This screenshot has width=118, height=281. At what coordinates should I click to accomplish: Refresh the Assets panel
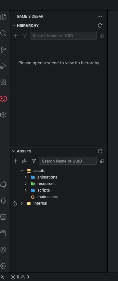pos(100,151)
